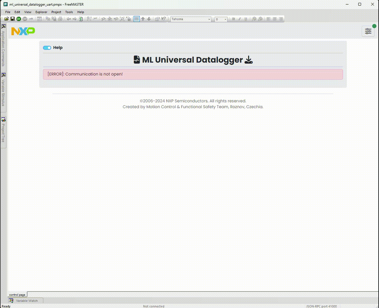Viewport: 379px width, 308px height.
Task: Align text left in the toolbar
Action: pyautogui.click(x=269, y=19)
